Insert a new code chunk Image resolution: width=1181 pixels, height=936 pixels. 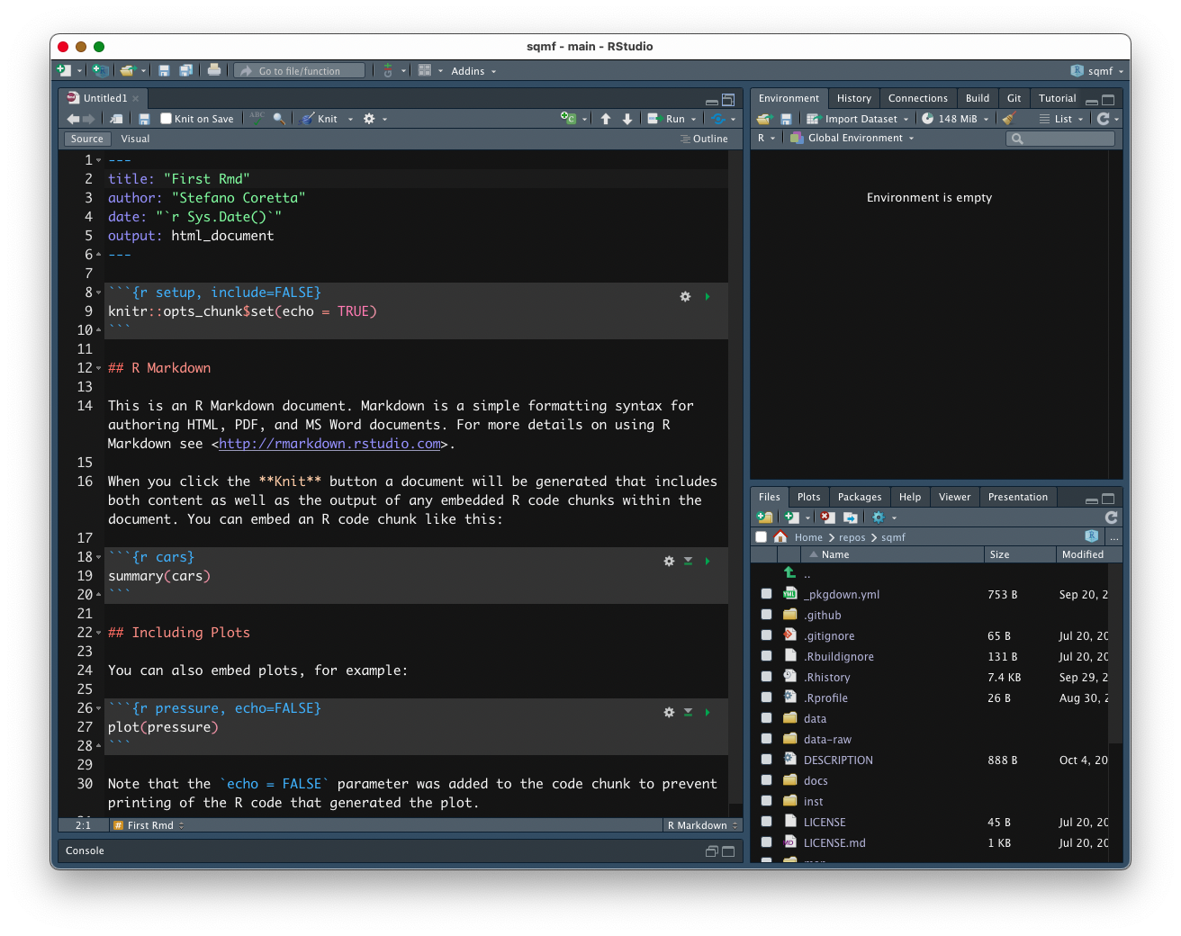click(x=568, y=119)
